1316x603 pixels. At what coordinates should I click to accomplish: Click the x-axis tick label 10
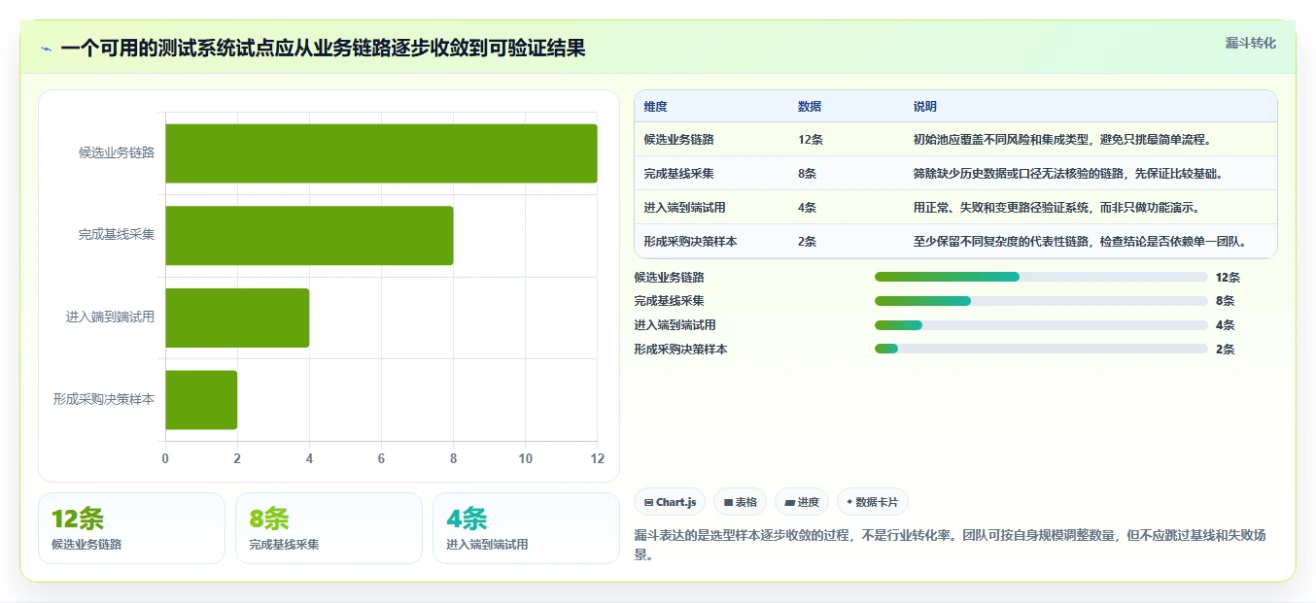point(526,458)
